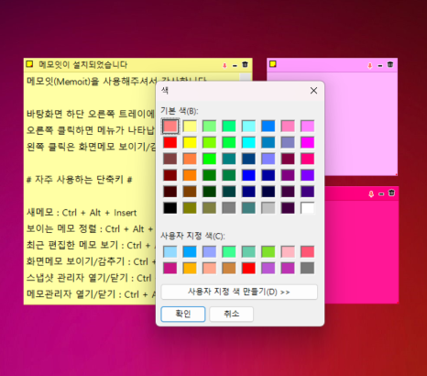Image resolution: width=427 pixels, height=376 pixels.
Task: Choose the amber gold swatch in custom colors
Action: pos(190,268)
